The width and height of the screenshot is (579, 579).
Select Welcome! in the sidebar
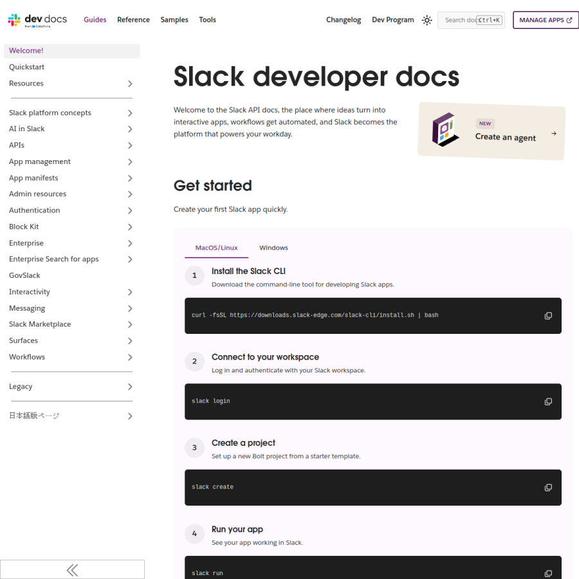coord(71,51)
